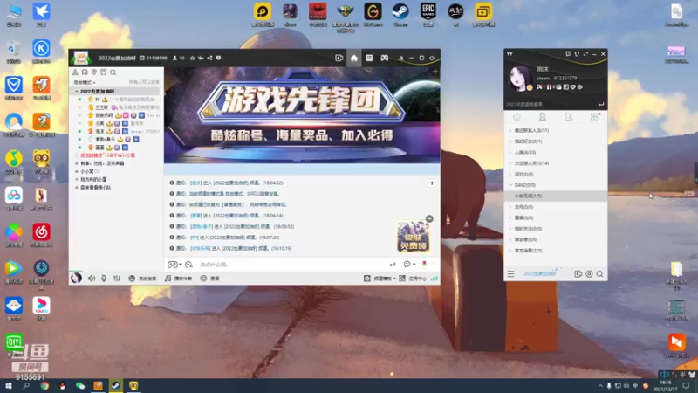698x393 pixels.
Task: Select the red-titled sub-channel in the tree
Action: 107,155
